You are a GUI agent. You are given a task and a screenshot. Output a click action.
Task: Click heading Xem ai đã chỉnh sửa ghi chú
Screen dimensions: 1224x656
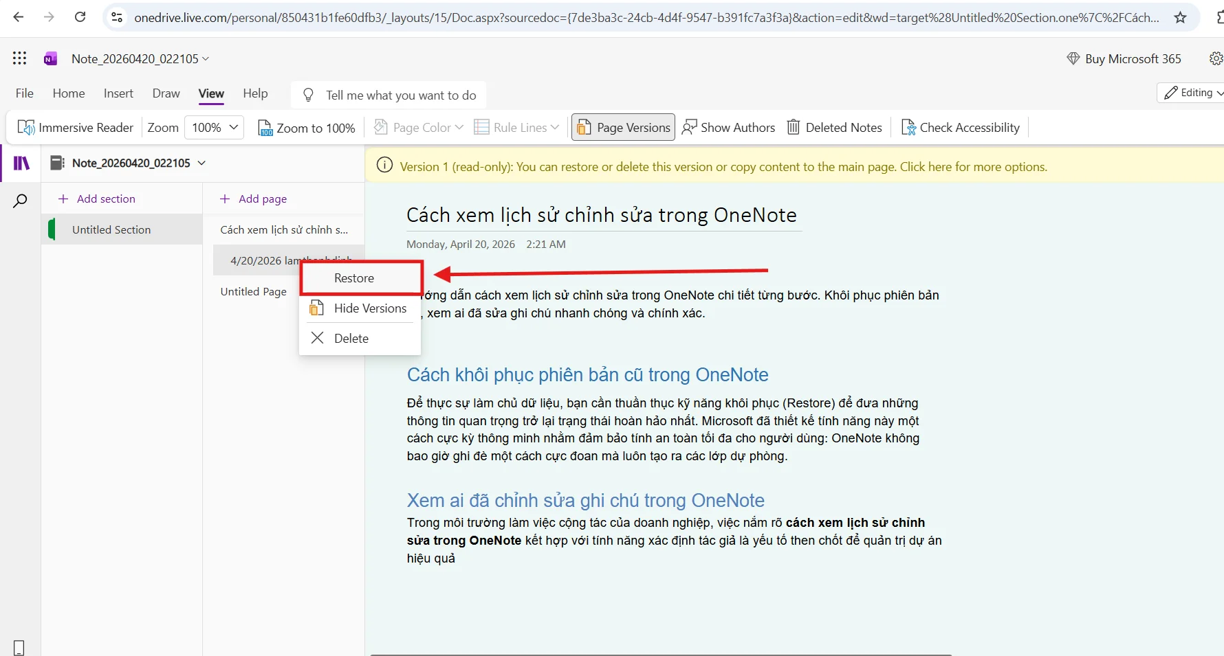tap(586, 500)
